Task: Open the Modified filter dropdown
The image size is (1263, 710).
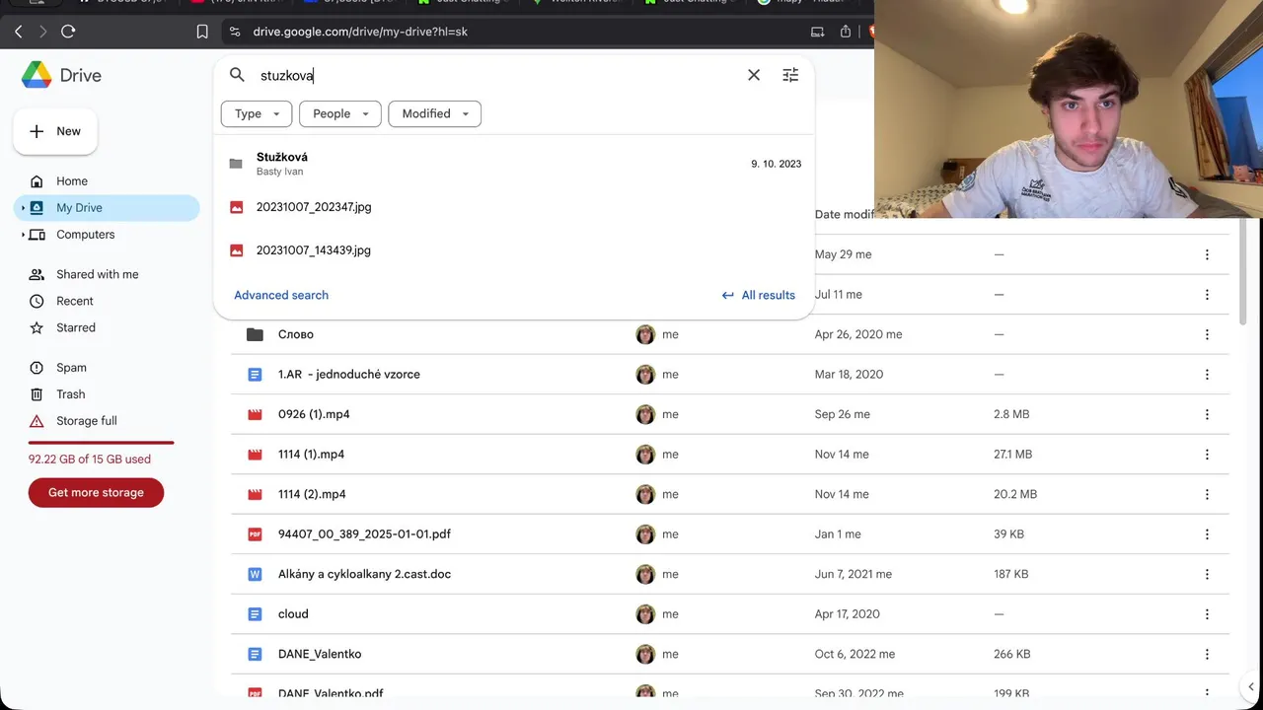Action: click(435, 113)
